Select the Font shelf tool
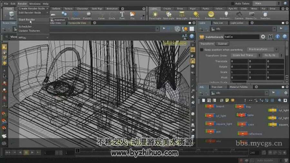 [x=122, y=15]
